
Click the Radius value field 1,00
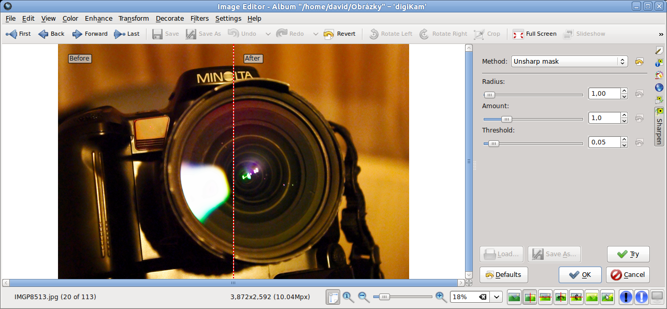coord(604,94)
